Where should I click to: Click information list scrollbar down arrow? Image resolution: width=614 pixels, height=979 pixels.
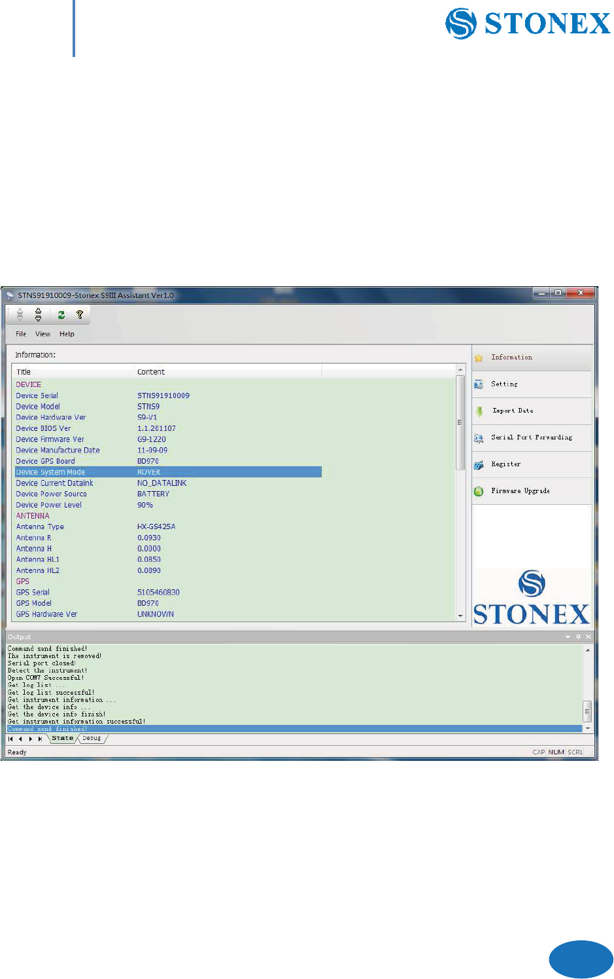(x=460, y=616)
